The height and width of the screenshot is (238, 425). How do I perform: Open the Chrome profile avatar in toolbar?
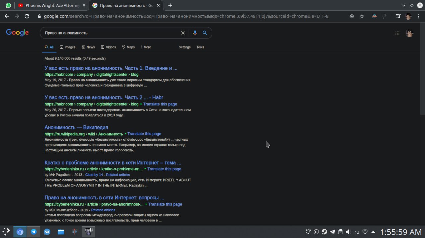[408, 16]
